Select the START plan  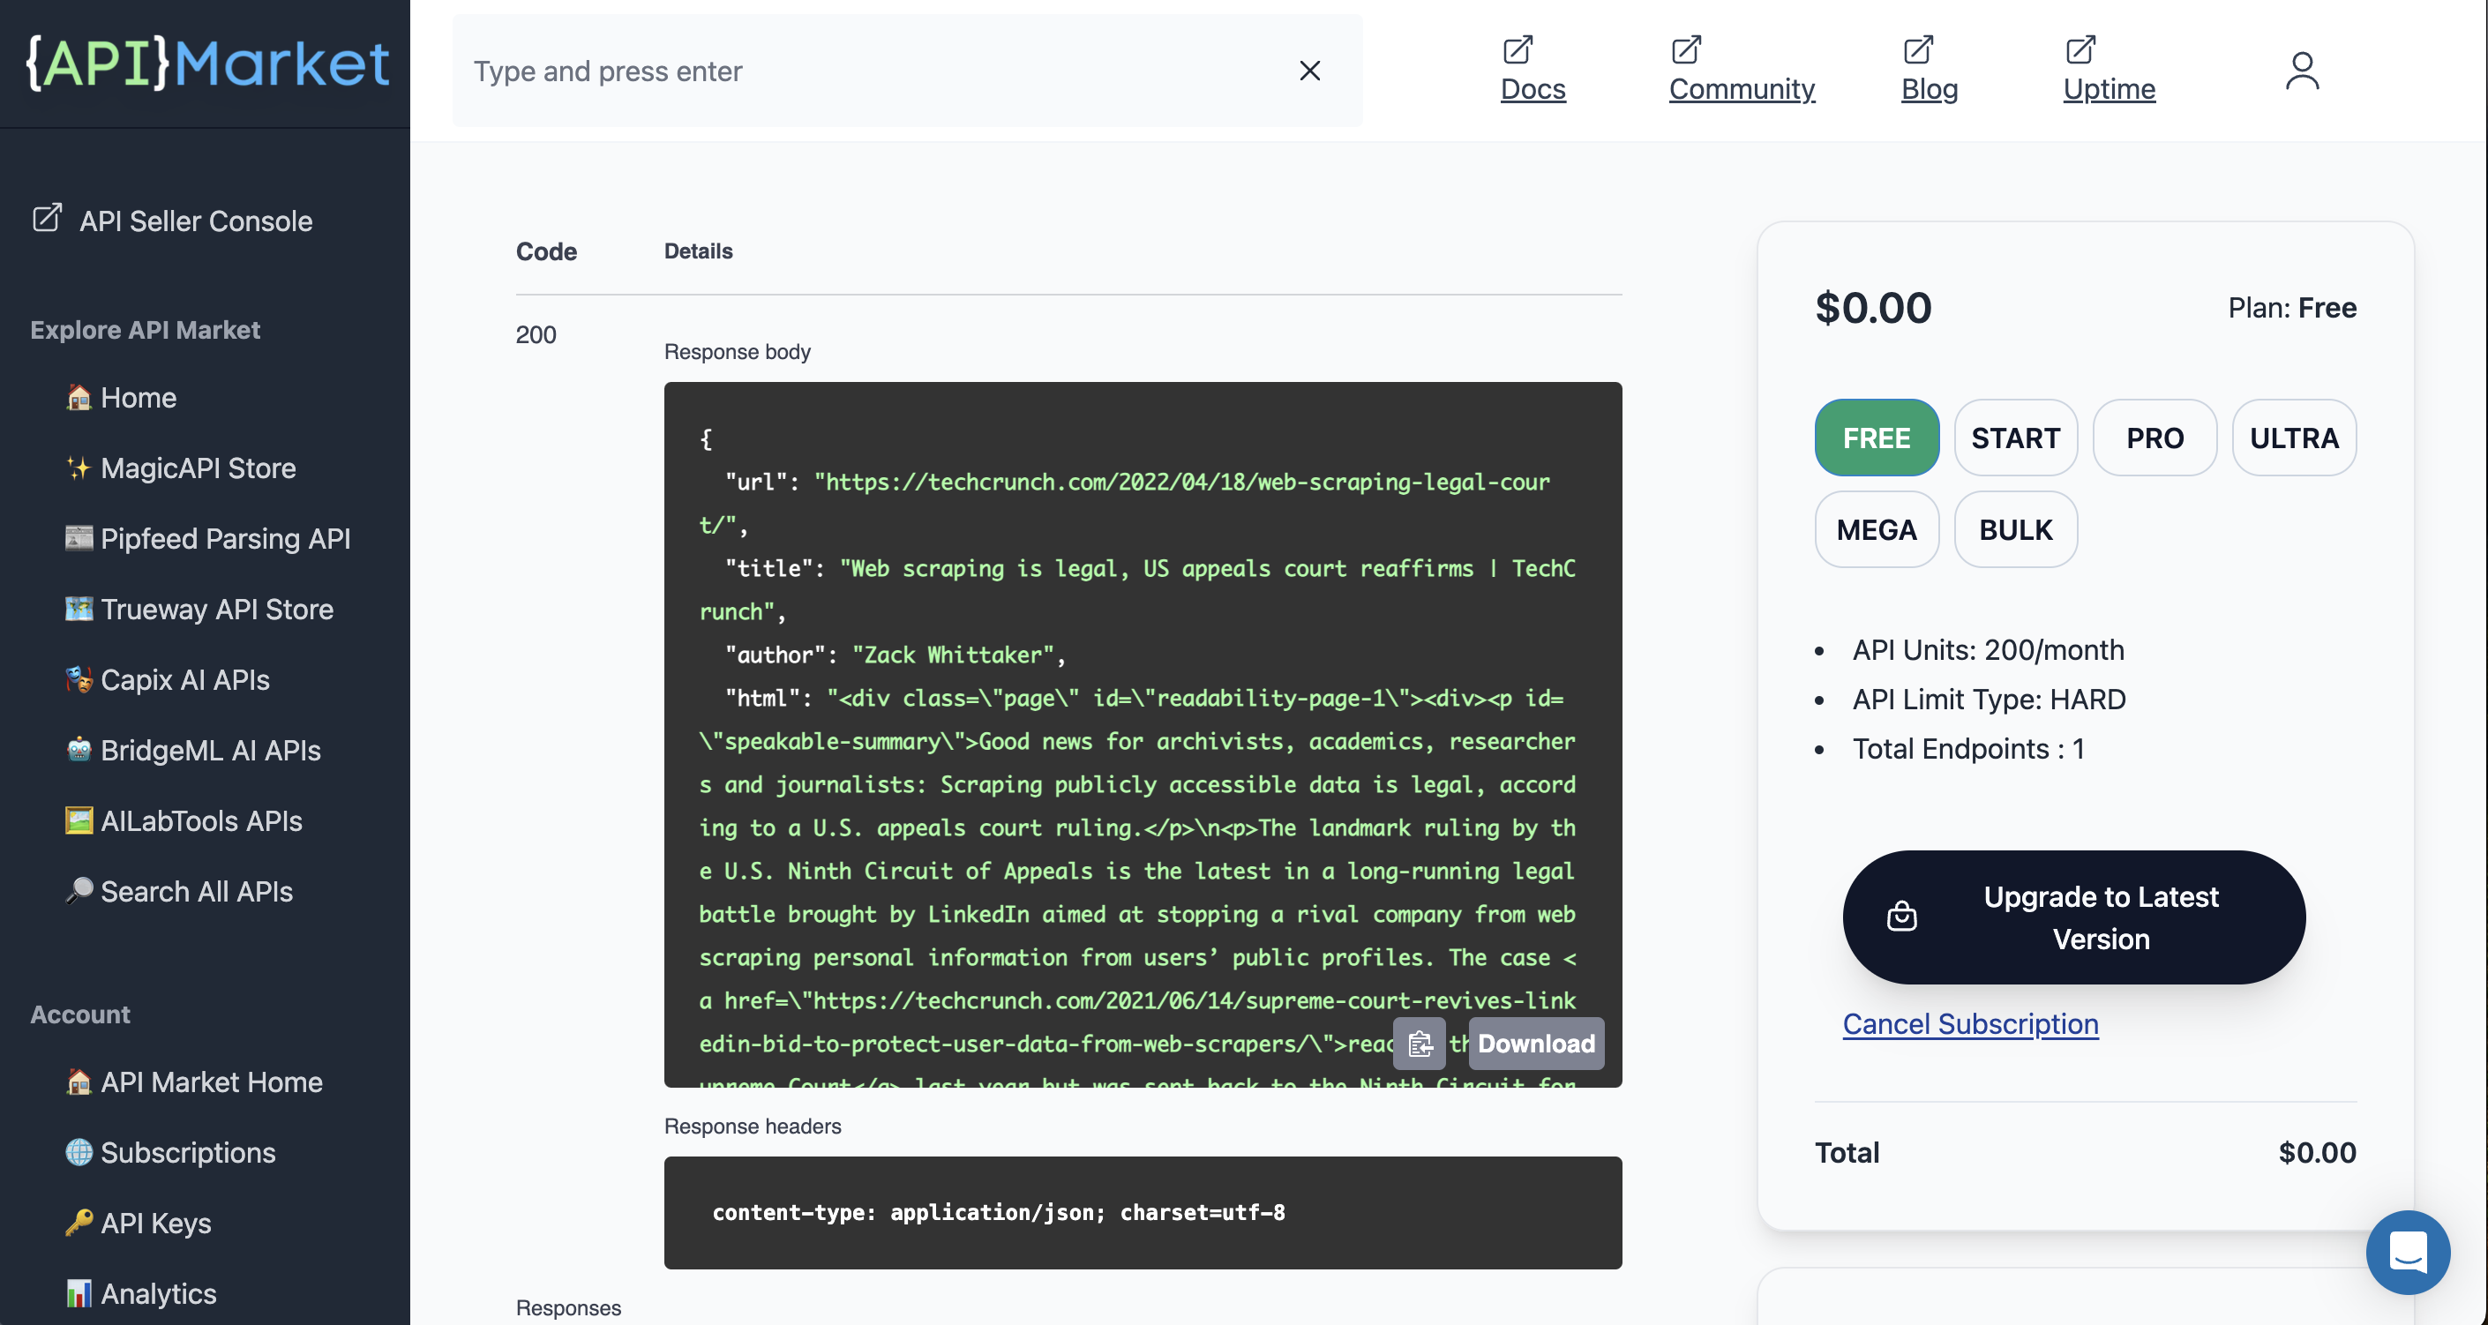pyautogui.click(x=2016, y=438)
